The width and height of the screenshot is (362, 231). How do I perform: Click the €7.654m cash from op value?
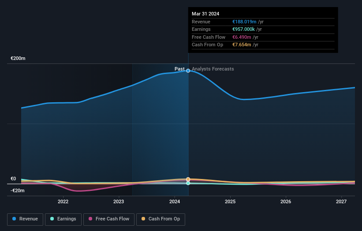(x=242, y=45)
